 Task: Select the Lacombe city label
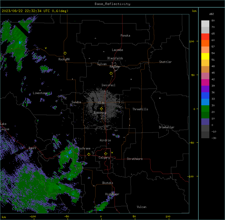click(x=117, y=50)
